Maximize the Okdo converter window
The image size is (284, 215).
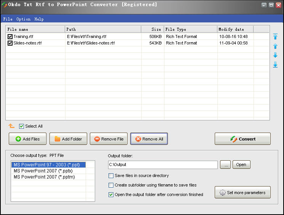[271, 5]
